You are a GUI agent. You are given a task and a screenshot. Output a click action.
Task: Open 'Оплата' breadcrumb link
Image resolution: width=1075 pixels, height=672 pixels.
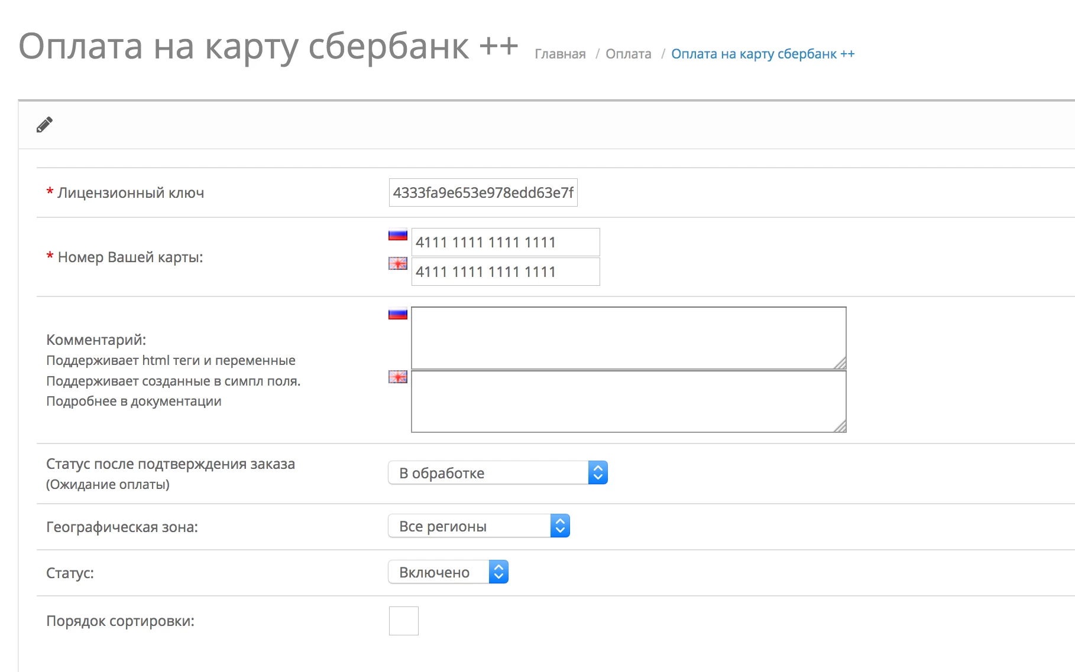tap(629, 54)
